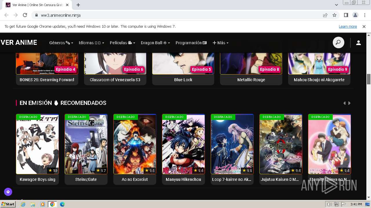This screenshot has height=208, width=371.
Task: Click the vertical page scrollbar thumb
Action: 369,79
